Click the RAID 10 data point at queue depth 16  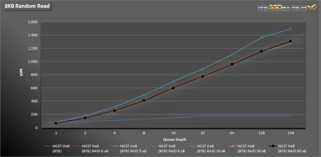(x=173, y=82)
